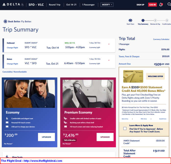Select step 1 Trip Summary marker
This screenshot has width=171, height=164.
pyautogui.click(x=143, y=20)
